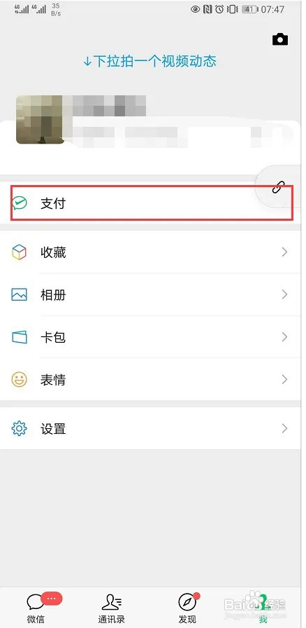
Task: Tap the smiley face 表情 icon
Action: coord(19,379)
